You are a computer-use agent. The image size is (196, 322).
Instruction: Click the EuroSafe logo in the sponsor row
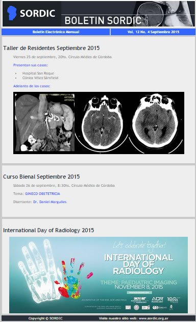[159, 307]
